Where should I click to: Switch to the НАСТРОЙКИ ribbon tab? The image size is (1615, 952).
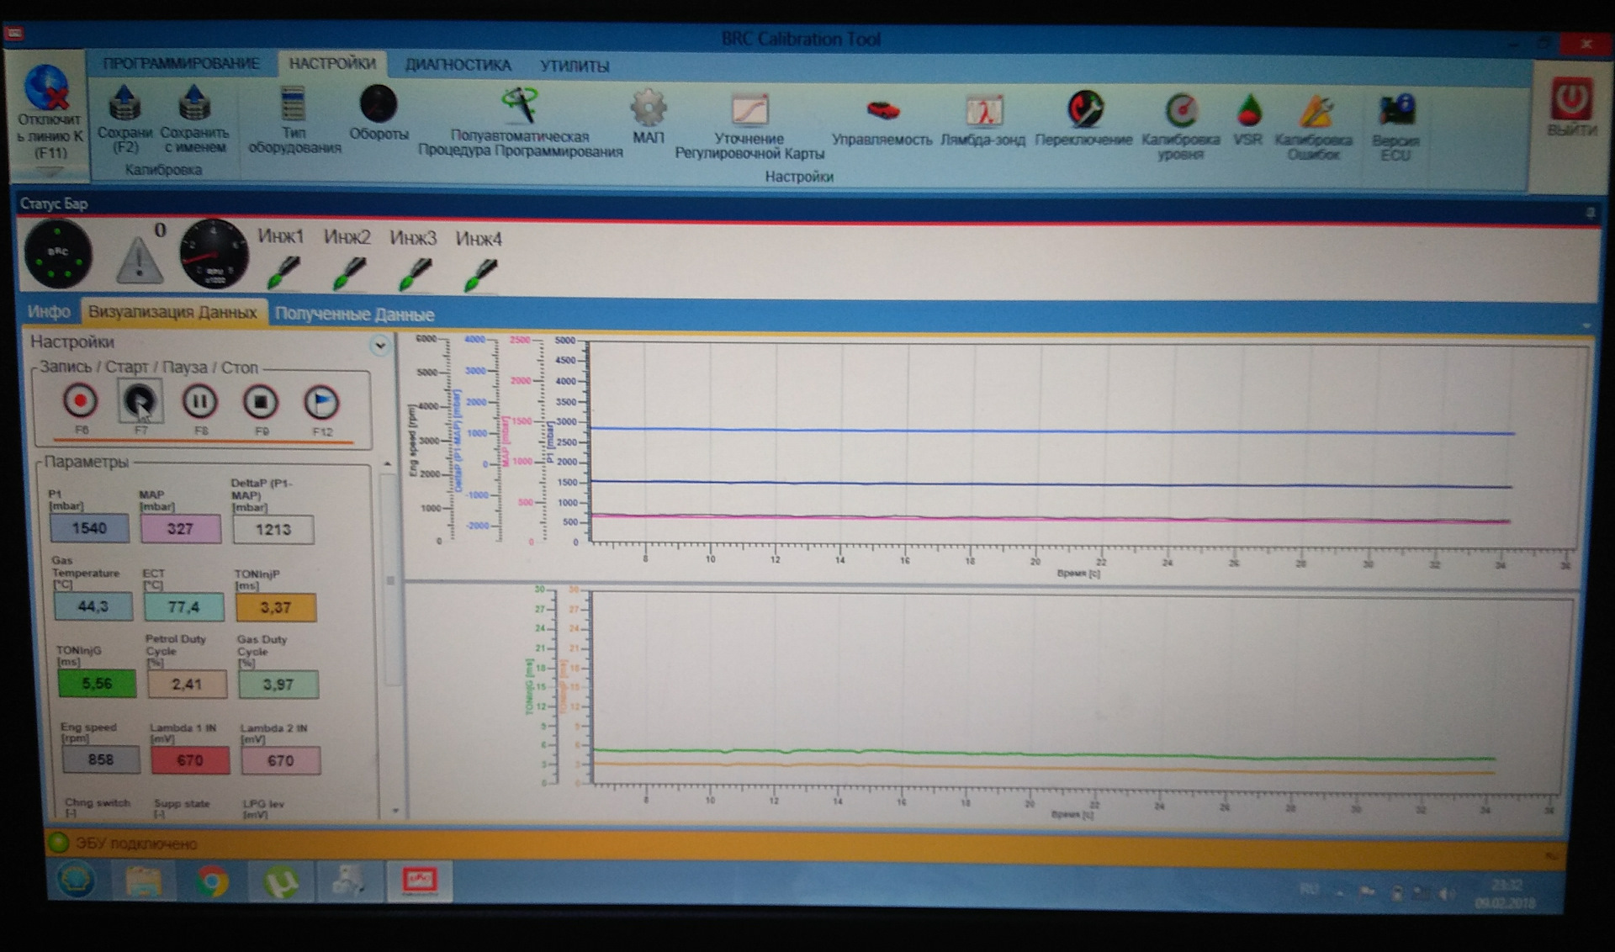point(332,64)
